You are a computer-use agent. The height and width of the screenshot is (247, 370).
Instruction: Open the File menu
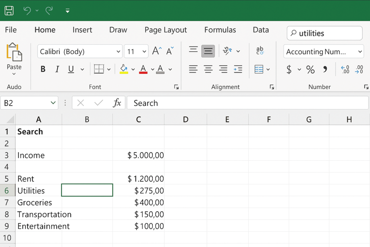pyautogui.click(x=11, y=30)
